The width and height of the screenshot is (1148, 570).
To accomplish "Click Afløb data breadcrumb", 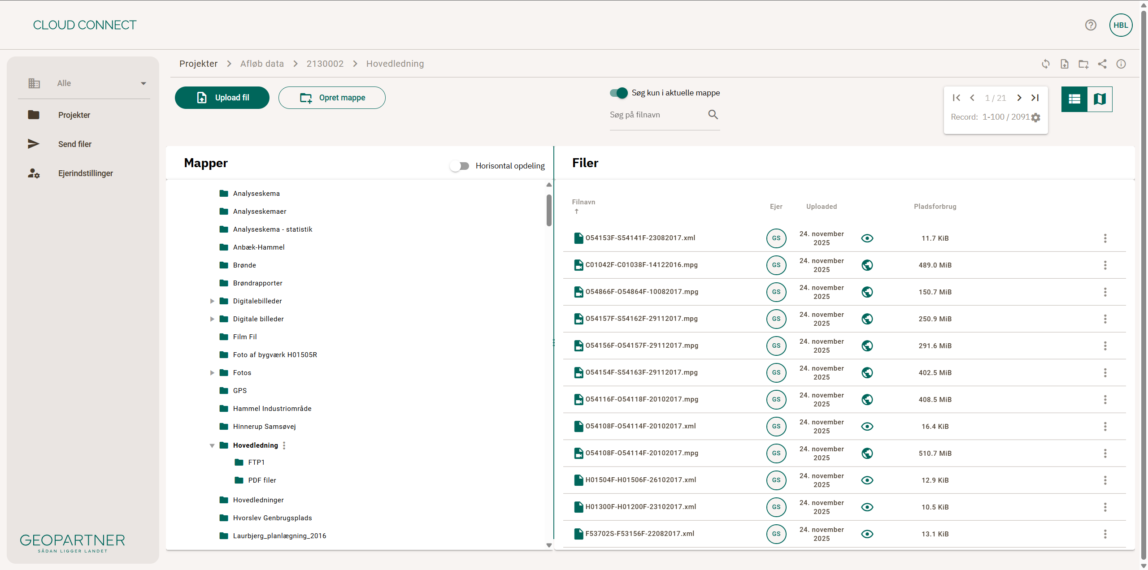I will [262, 64].
